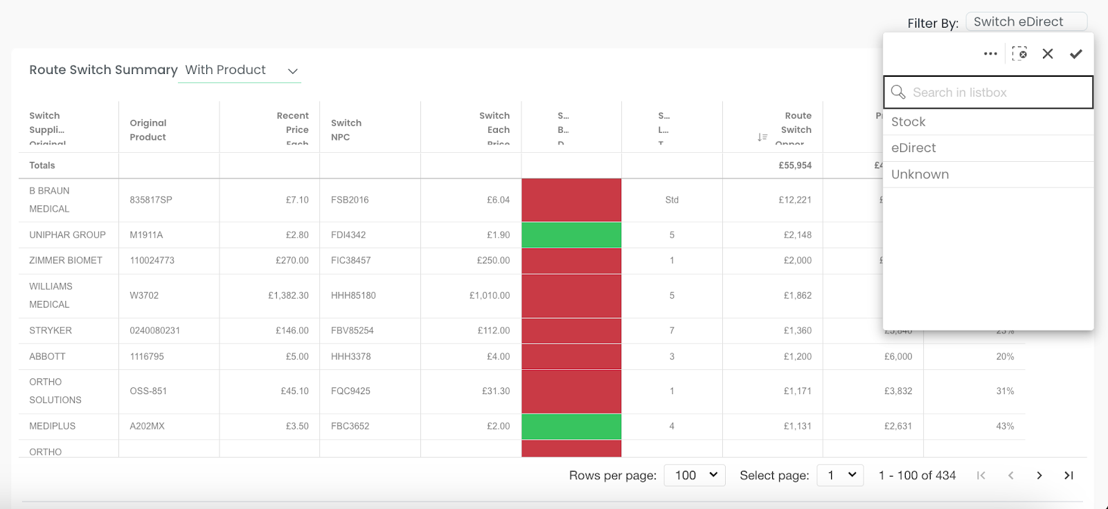Click the sort icon in the Route Switch column
Screen dimensions: 1108x509
tap(762, 137)
